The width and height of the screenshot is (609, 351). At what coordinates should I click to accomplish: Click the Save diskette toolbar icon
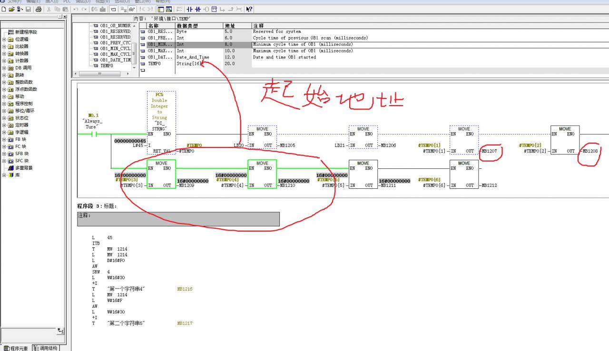[x=28, y=10]
